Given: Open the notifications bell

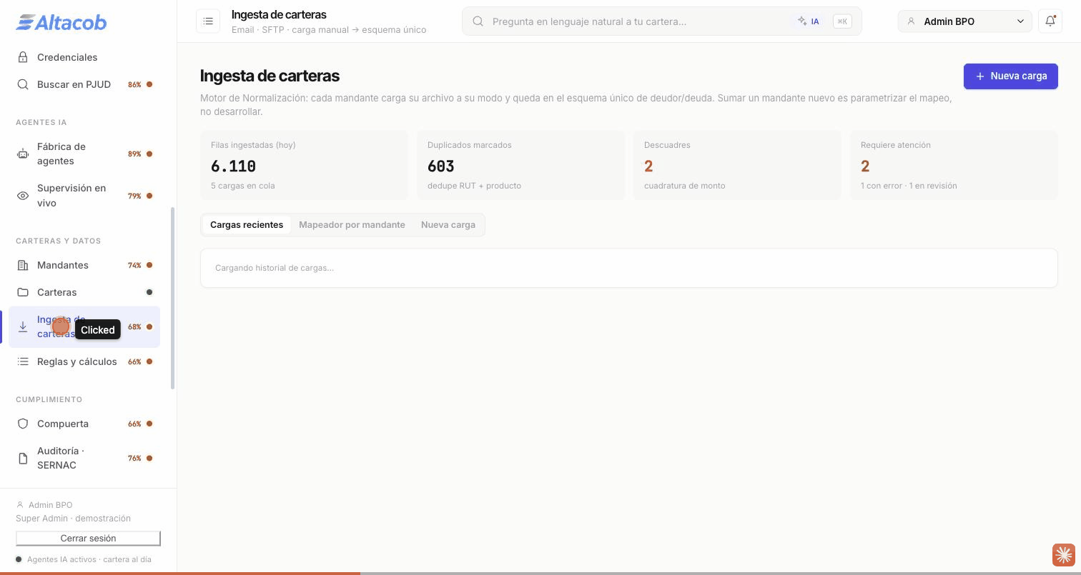Looking at the screenshot, I should pos(1050,21).
